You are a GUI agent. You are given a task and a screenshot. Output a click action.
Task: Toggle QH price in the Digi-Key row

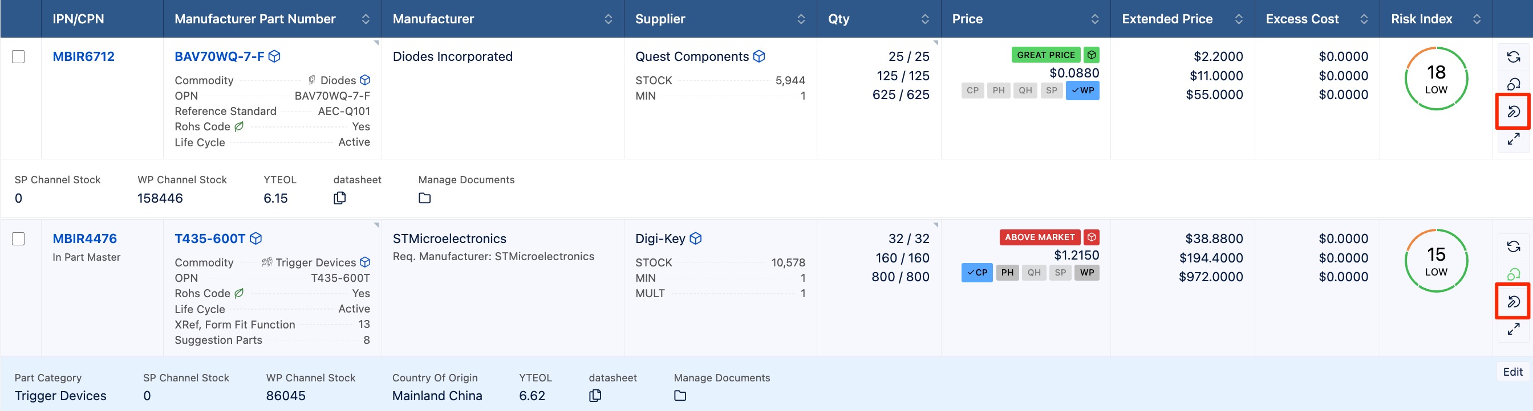pyautogui.click(x=1035, y=273)
